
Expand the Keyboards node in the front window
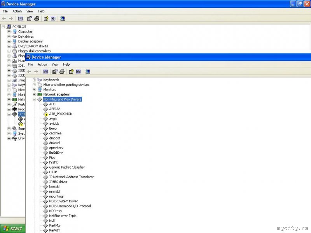(34, 80)
